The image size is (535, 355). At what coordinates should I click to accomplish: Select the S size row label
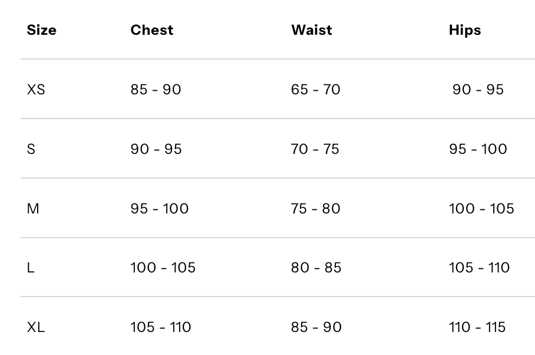31,149
